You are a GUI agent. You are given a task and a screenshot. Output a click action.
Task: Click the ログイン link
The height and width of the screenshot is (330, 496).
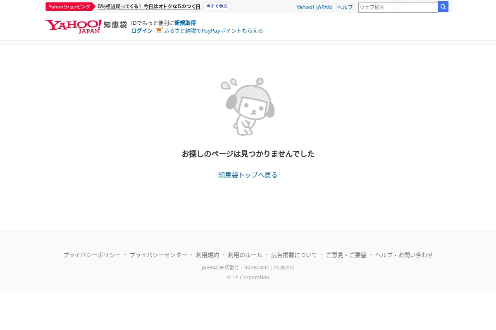(x=142, y=31)
